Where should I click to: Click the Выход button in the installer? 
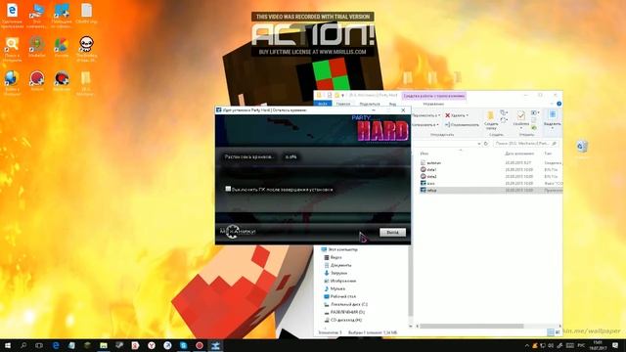392,233
